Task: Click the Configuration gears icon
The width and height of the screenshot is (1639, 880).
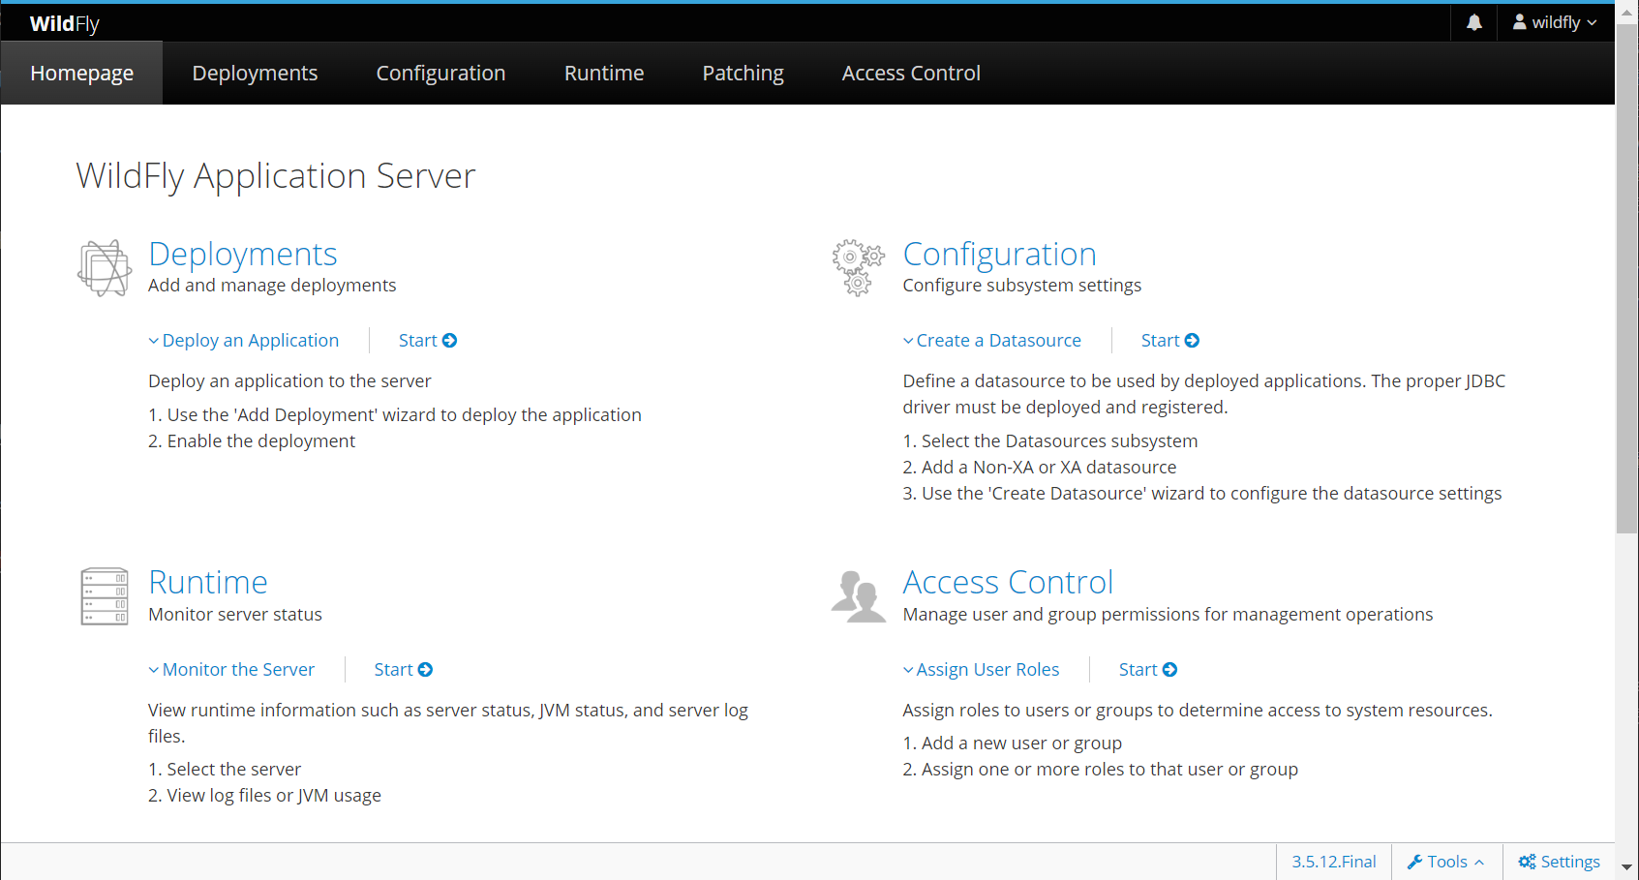Action: tap(859, 267)
